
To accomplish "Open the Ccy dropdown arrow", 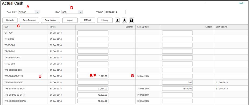I will (80, 12).
